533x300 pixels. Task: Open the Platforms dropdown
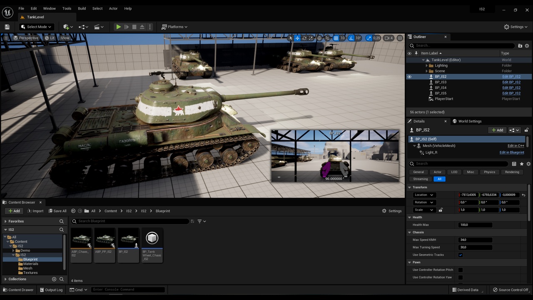point(175,27)
